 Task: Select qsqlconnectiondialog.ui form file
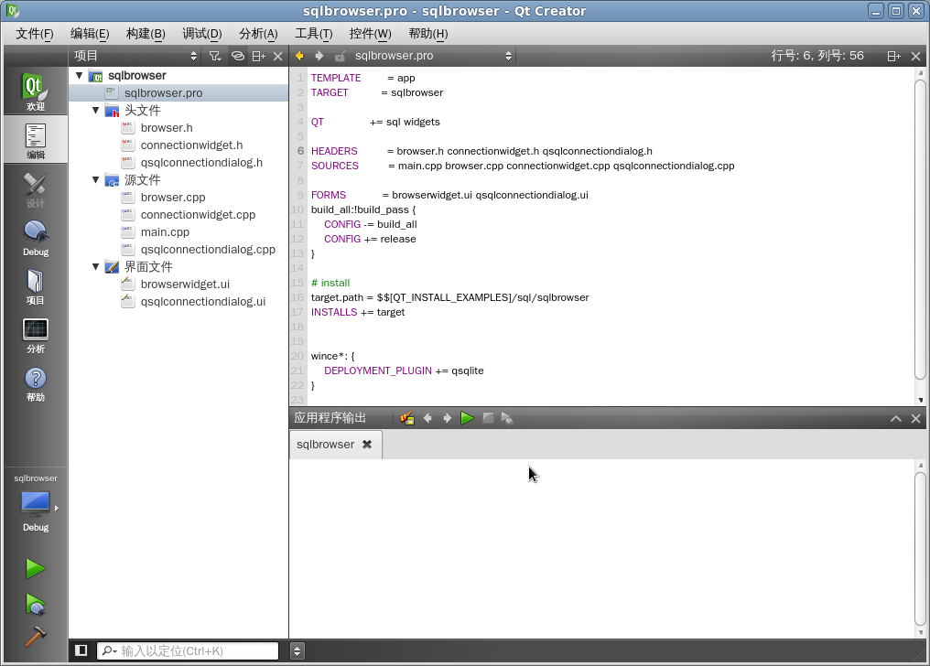coord(202,302)
